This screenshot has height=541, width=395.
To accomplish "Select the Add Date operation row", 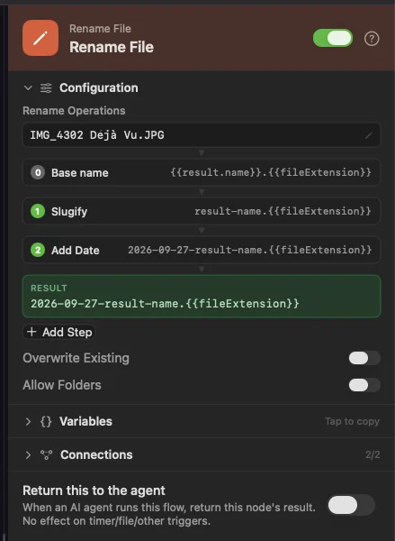I will click(x=202, y=250).
